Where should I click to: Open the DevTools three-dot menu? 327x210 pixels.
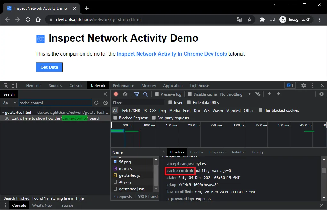(313, 85)
